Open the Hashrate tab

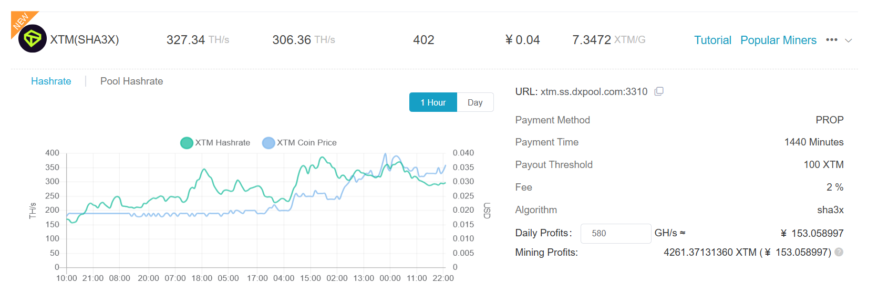(x=51, y=81)
